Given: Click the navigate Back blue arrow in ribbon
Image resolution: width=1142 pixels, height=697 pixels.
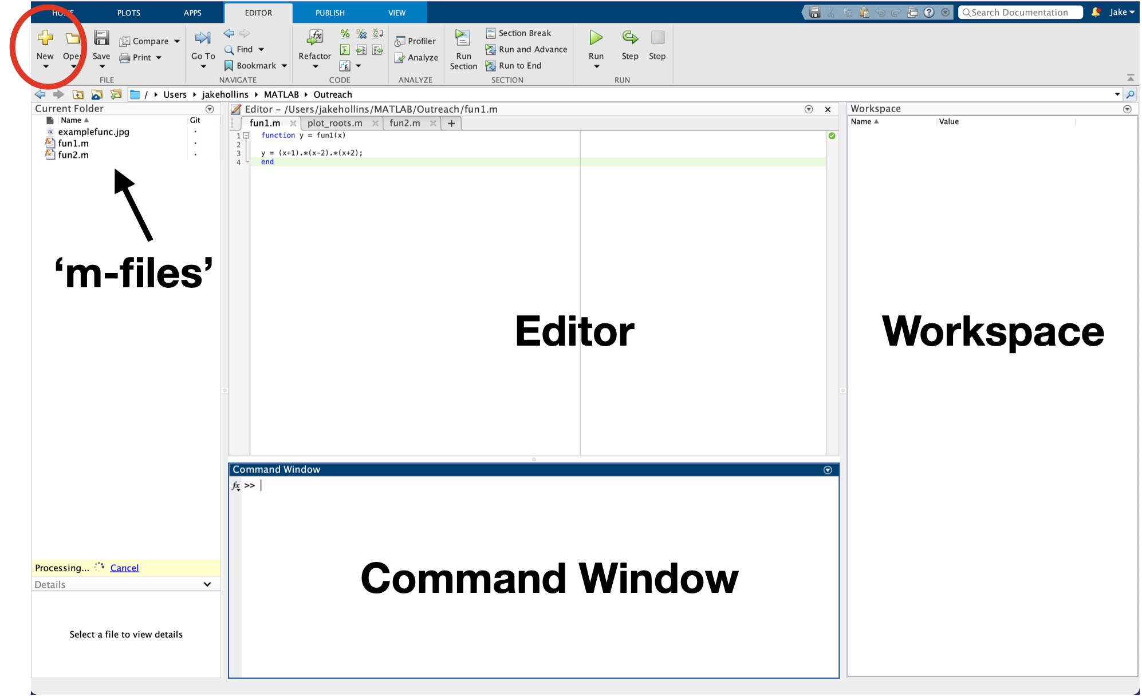Looking at the screenshot, I should [229, 33].
